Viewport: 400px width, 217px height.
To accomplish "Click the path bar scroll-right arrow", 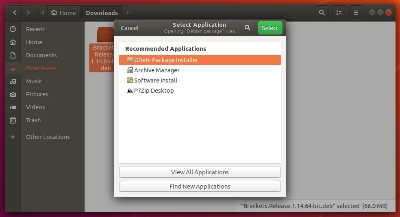I will pyautogui.click(x=128, y=13).
